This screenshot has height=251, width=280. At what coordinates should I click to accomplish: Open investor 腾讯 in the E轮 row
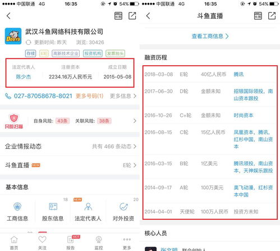[x=238, y=74]
